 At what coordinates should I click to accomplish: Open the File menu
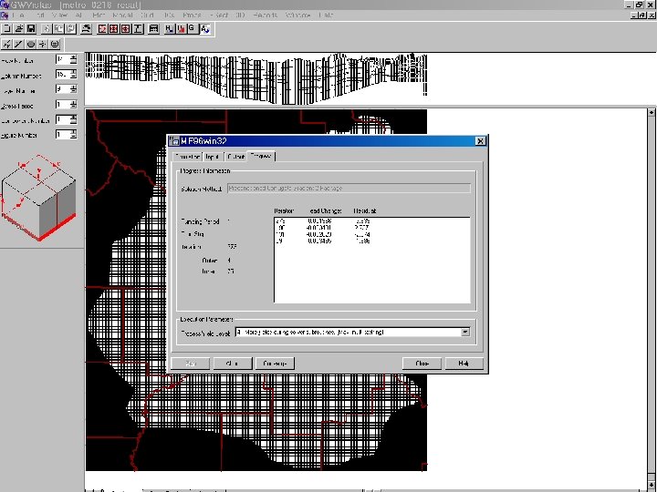[18, 15]
